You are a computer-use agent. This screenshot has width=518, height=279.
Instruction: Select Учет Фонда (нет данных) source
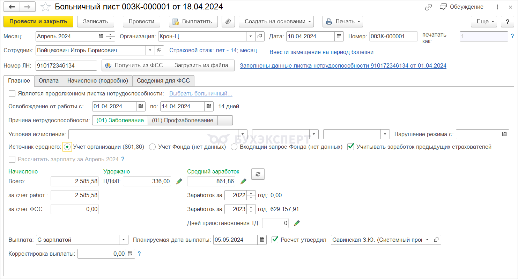[x=152, y=147]
